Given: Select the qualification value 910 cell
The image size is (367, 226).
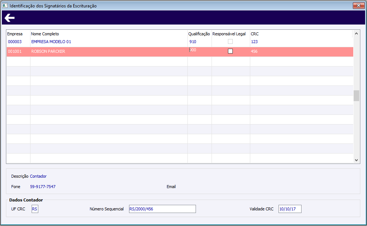Looking at the screenshot, I should (200, 42).
